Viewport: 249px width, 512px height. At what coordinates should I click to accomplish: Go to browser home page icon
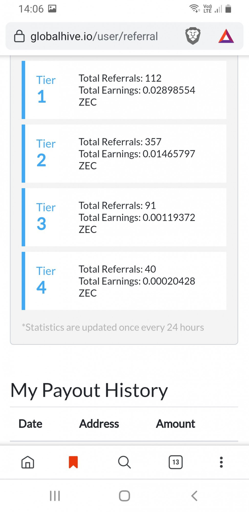tap(28, 462)
